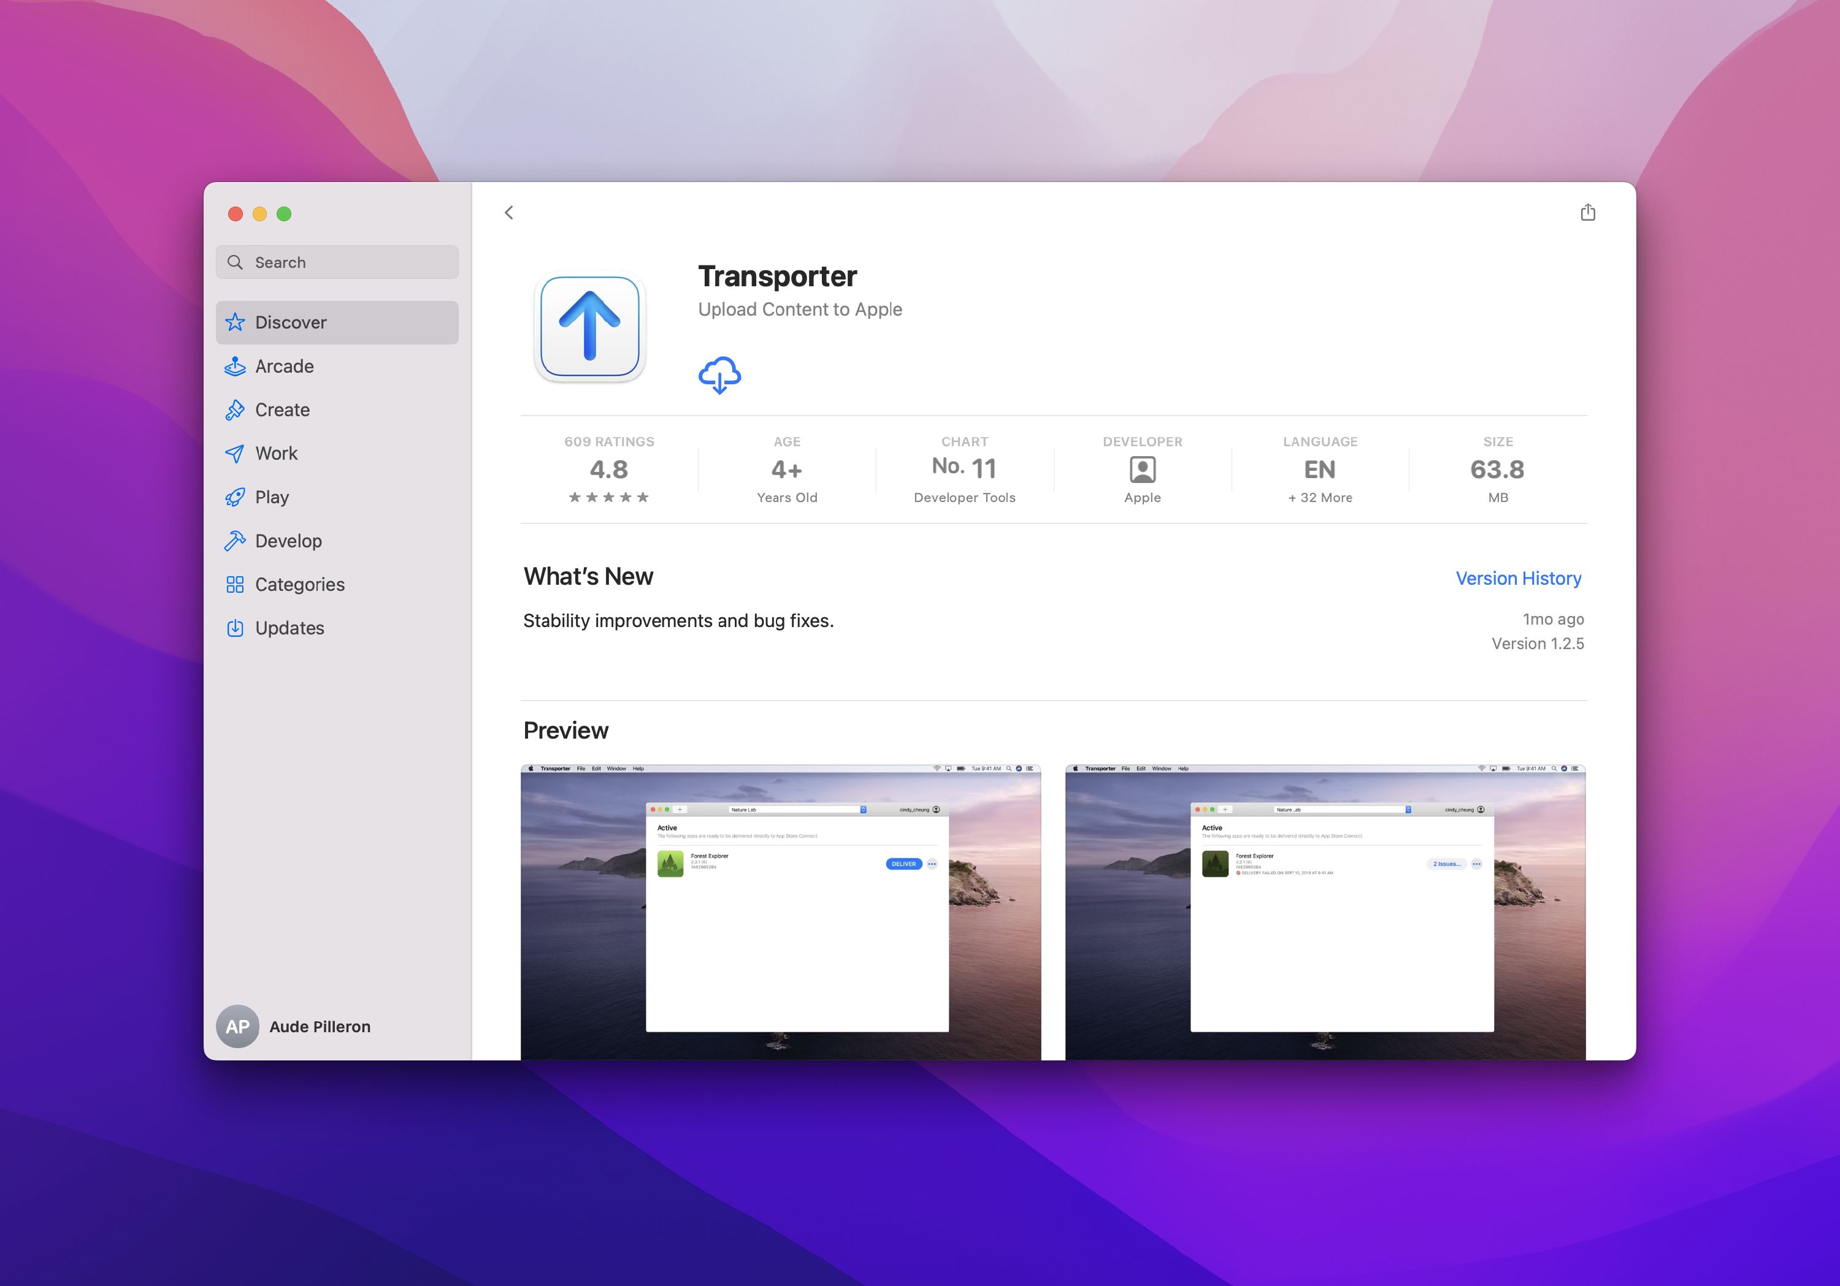The width and height of the screenshot is (1840, 1286).
Task: View Apple's developer page
Action: click(x=1142, y=470)
